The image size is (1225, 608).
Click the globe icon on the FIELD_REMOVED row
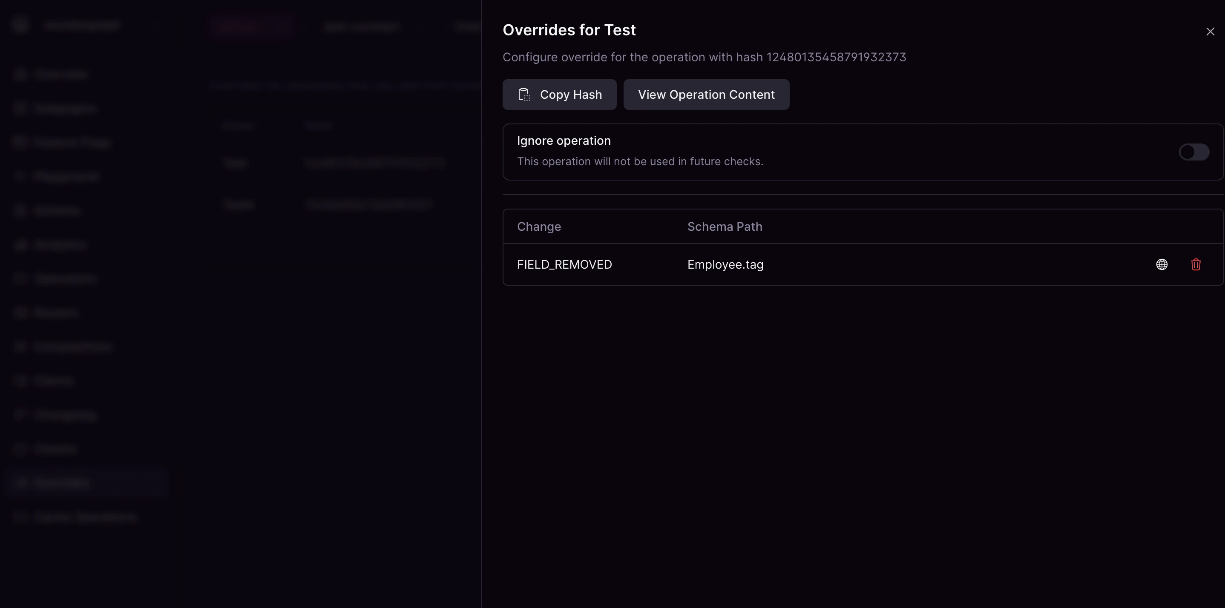[x=1162, y=264]
